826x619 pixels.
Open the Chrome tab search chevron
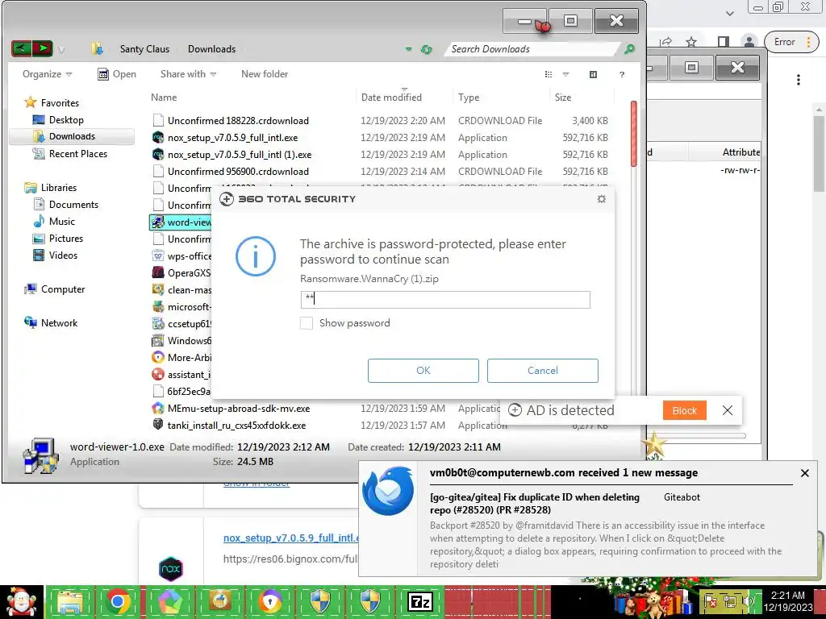(x=729, y=13)
